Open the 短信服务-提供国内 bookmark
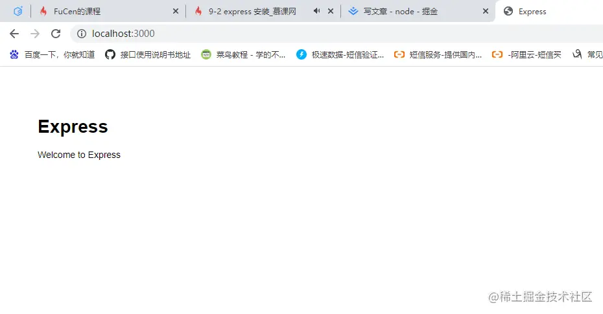The image size is (603, 314). click(438, 55)
